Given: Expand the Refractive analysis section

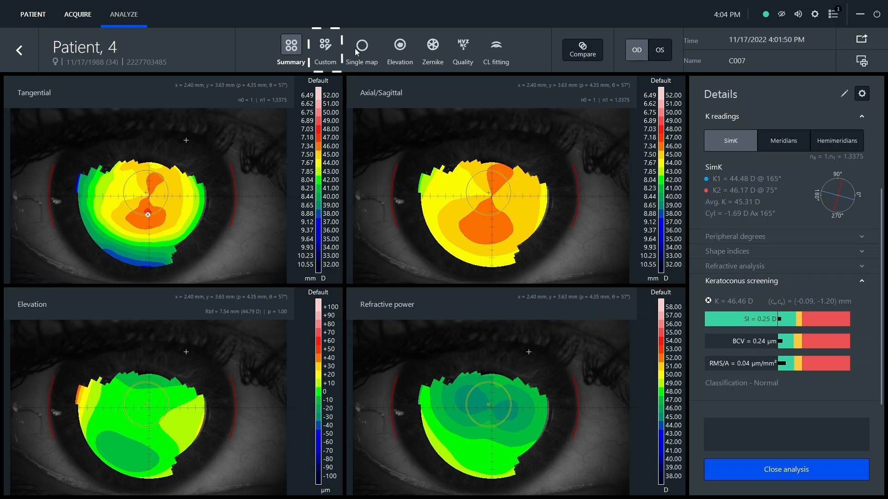Looking at the screenshot, I should pos(785,266).
